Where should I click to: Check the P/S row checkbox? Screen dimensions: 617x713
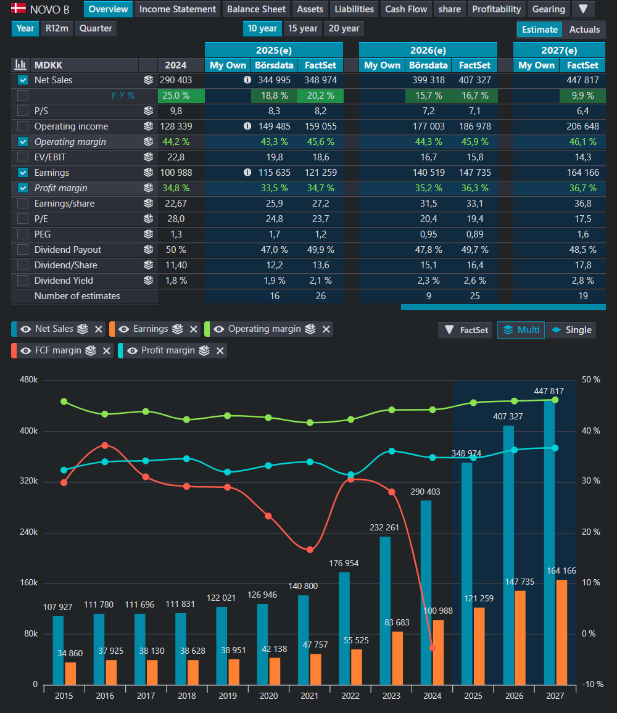23,110
